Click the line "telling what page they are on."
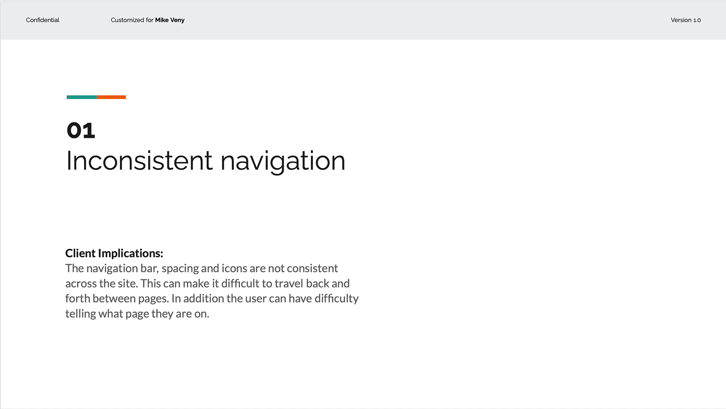 [x=137, y=314]
